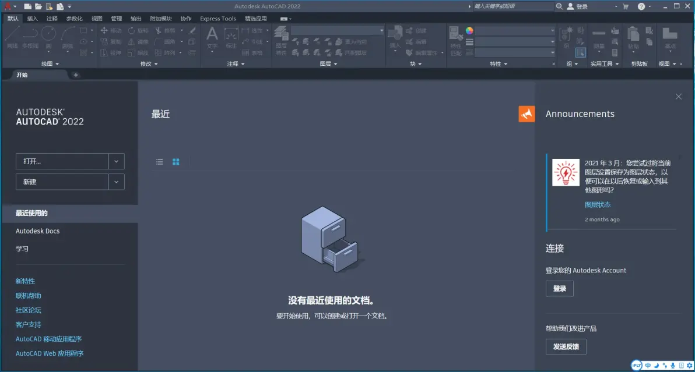Image resolution: width=695 pixels, height=372 pixels.
Task: Expand the Block (块) panel dropdown
Action: pos(415,63)
